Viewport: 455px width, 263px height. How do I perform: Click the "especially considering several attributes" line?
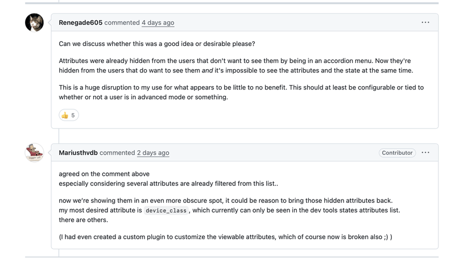(168, 184)
